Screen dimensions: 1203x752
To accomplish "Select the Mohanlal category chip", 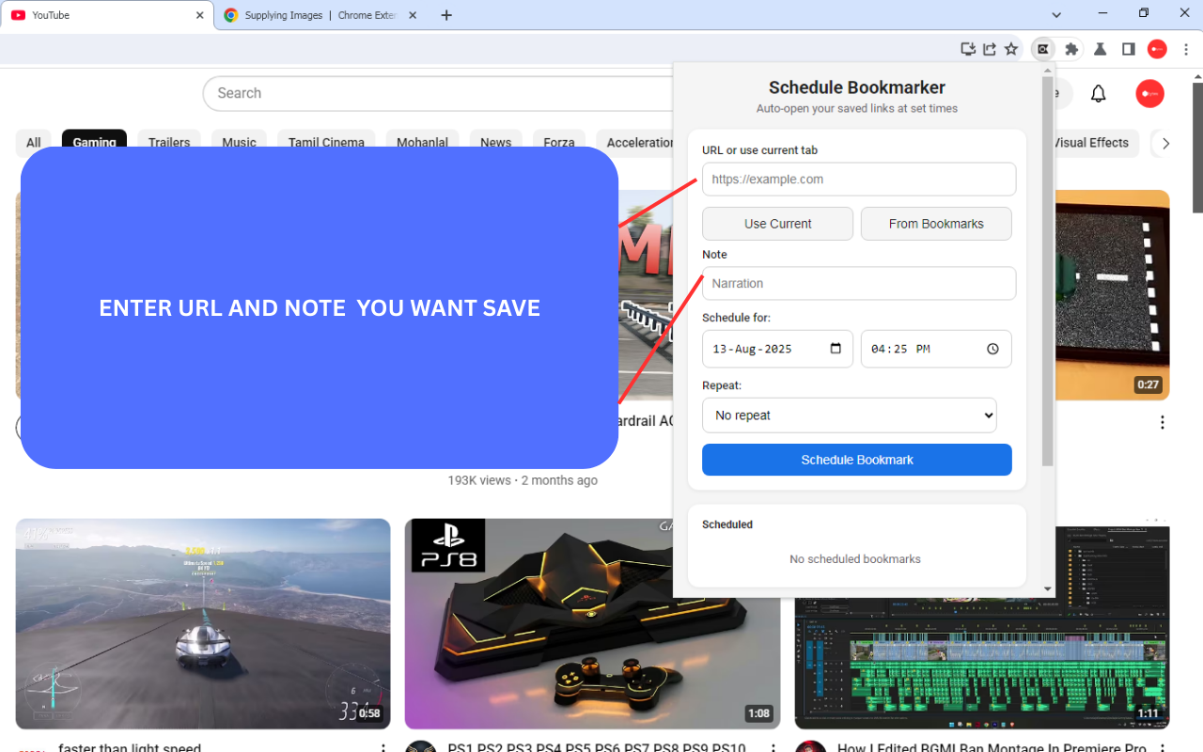I will click(x=422, y=143).
